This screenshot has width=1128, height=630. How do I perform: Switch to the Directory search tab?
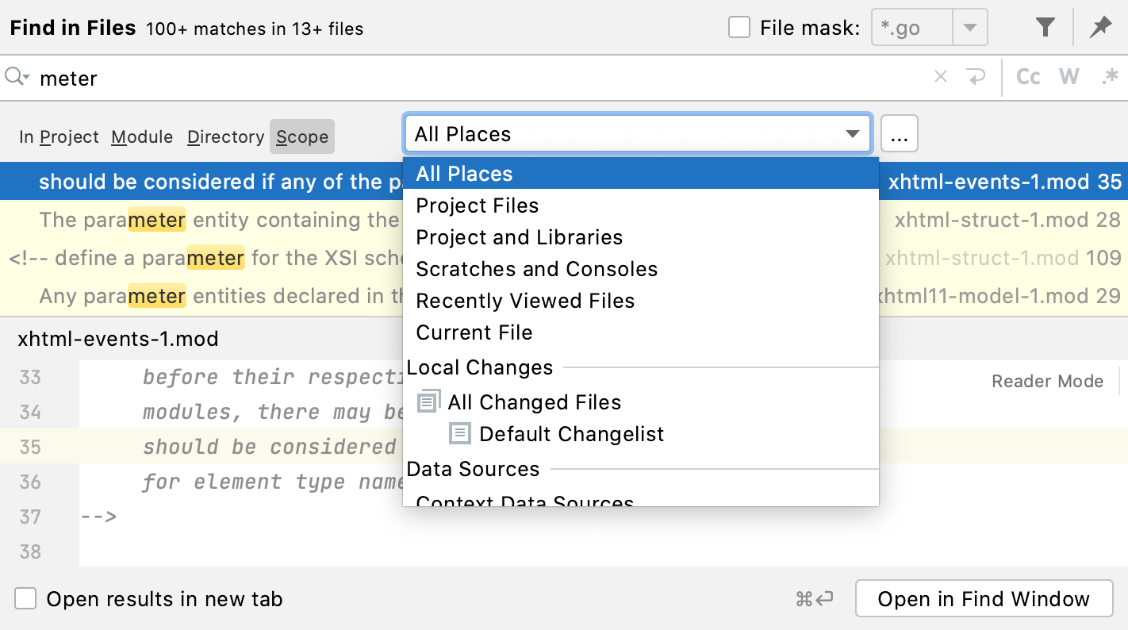pyautogui.click(x=225, y=137)
